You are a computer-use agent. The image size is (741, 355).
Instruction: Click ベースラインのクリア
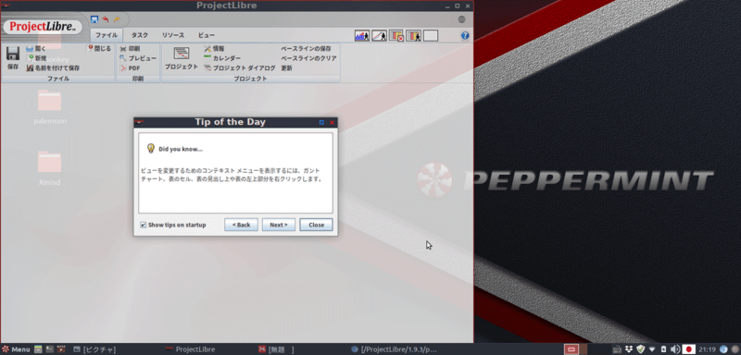coord(308,58)
